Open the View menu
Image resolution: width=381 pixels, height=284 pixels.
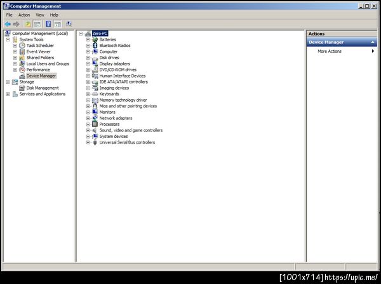[40, 15]
